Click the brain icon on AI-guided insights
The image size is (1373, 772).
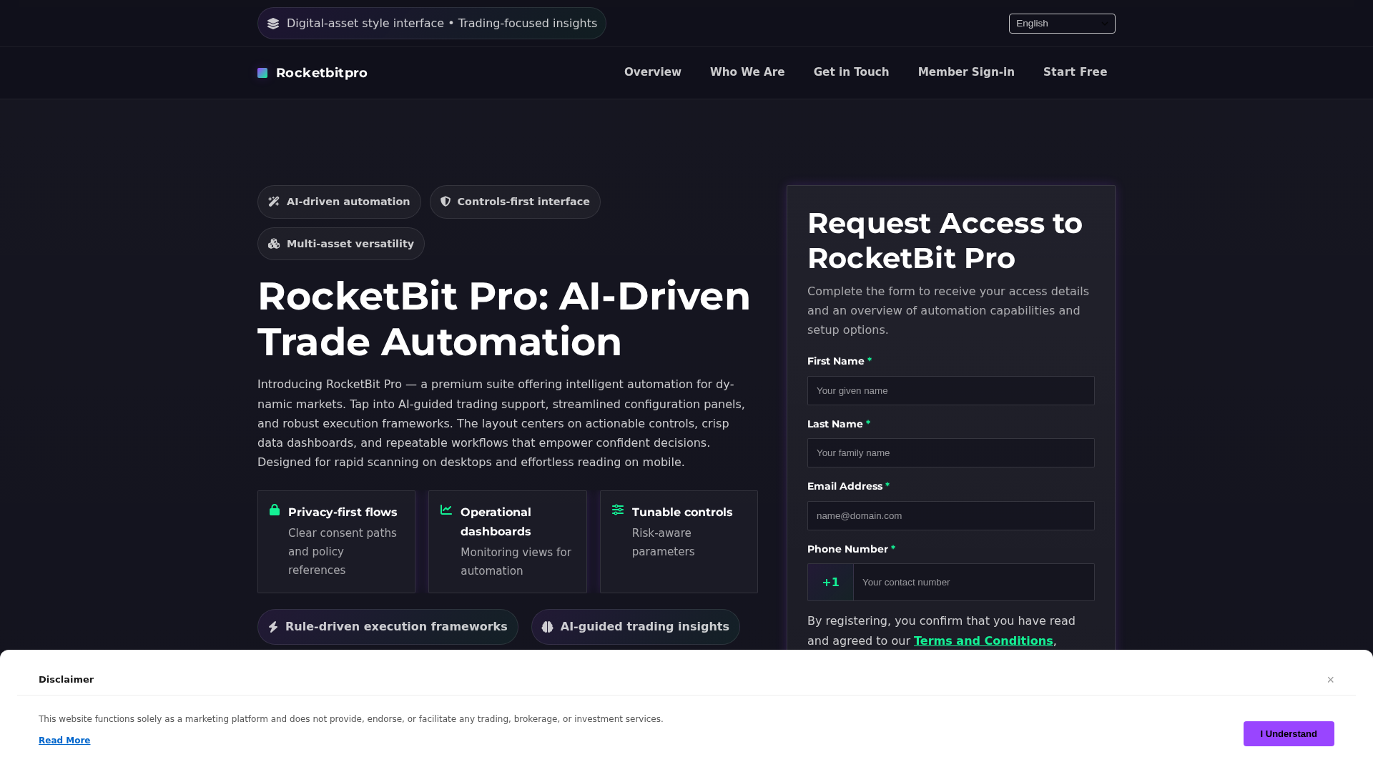click(548, 627)
